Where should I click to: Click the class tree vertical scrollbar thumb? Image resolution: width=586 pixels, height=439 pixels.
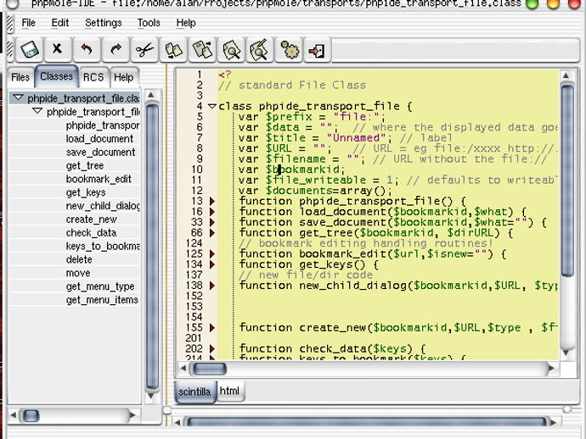pos(152,247)
